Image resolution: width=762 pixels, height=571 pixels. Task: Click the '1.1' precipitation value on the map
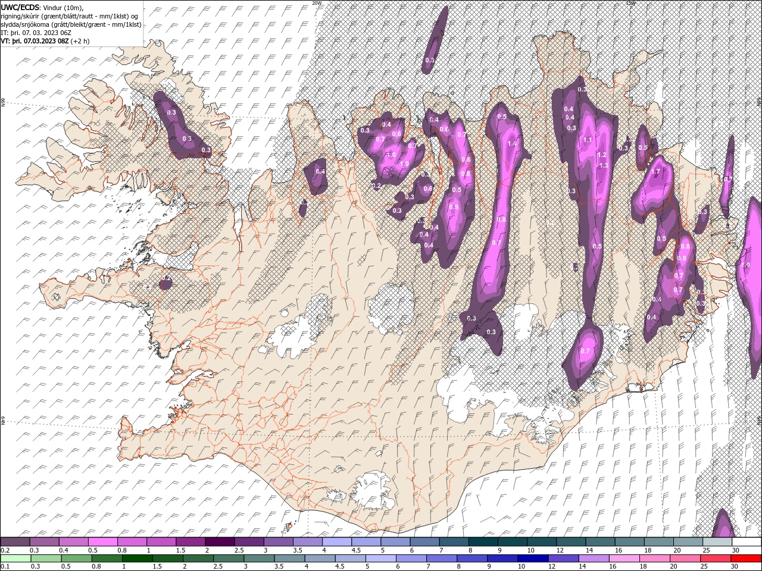pos(588,140)
